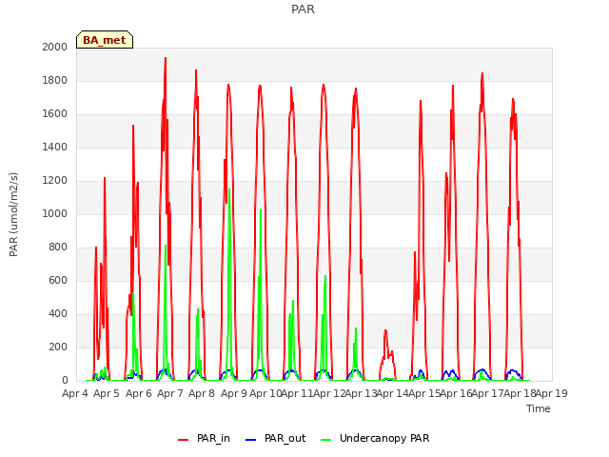Click the 1000 y-axis tick label
Screen dimensions: 609x457
tap(55, 213)
